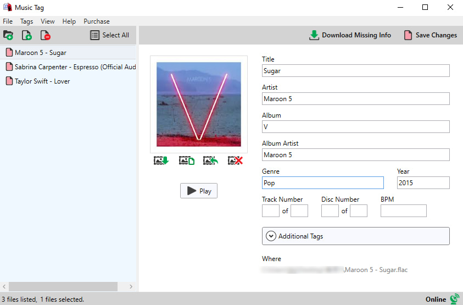Play the selected track
Viewport: 463px width, 305px height.
[x=199, y=191]
